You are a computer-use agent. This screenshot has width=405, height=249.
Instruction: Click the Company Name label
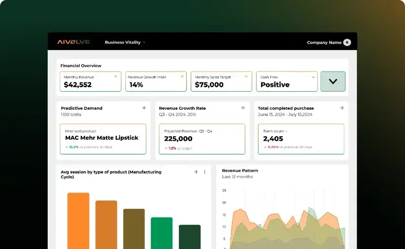pyautogui.click(x=324, y=43)
